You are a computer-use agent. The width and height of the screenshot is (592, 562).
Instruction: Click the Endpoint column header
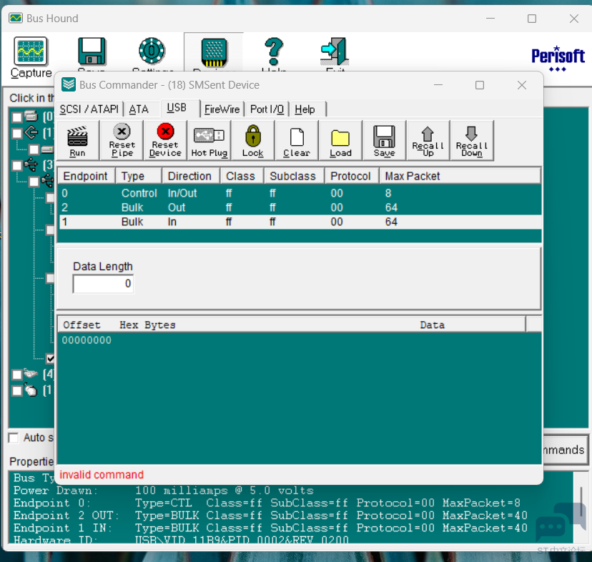[x=85, y=176]
